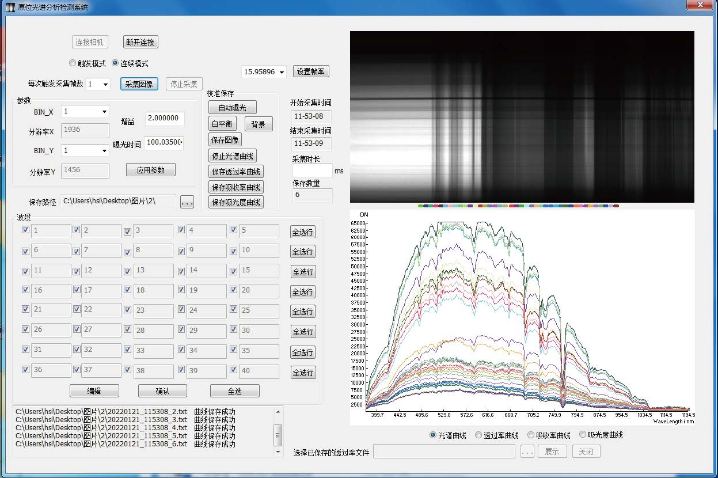Click the app icon in the title bar

click(x=10, y=8)
